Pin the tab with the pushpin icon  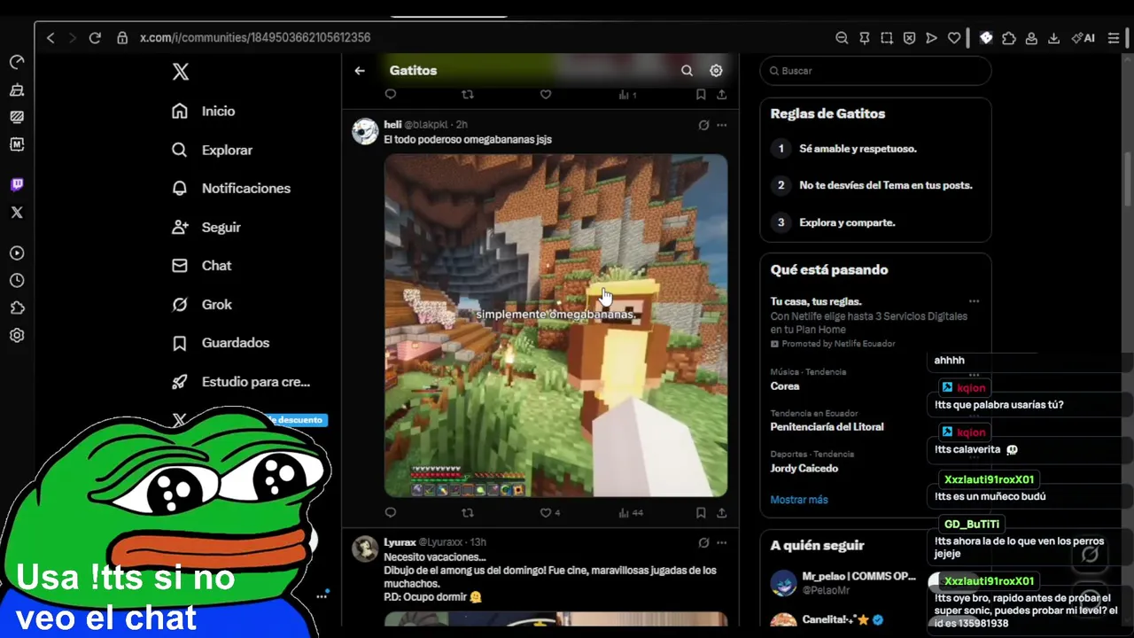click(865, 38)
